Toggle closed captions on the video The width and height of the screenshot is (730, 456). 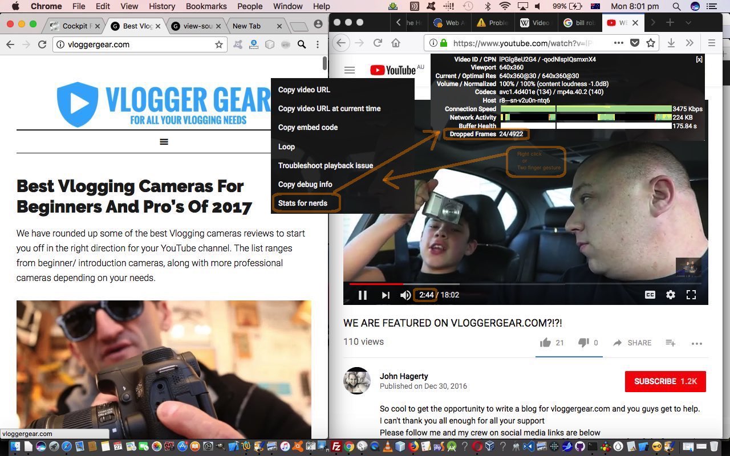click(650, 295)
